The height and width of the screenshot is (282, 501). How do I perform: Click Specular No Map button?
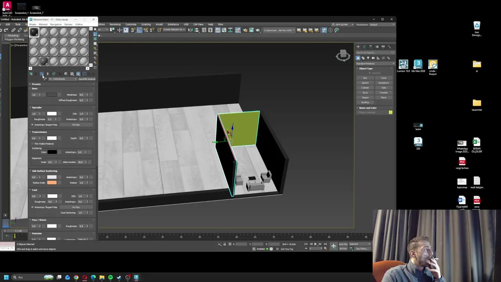[76, 125]
